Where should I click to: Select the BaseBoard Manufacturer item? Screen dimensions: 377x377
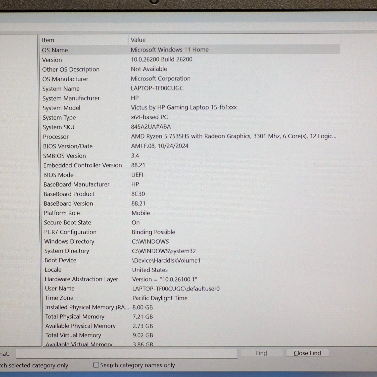click(x=76, y=184)
